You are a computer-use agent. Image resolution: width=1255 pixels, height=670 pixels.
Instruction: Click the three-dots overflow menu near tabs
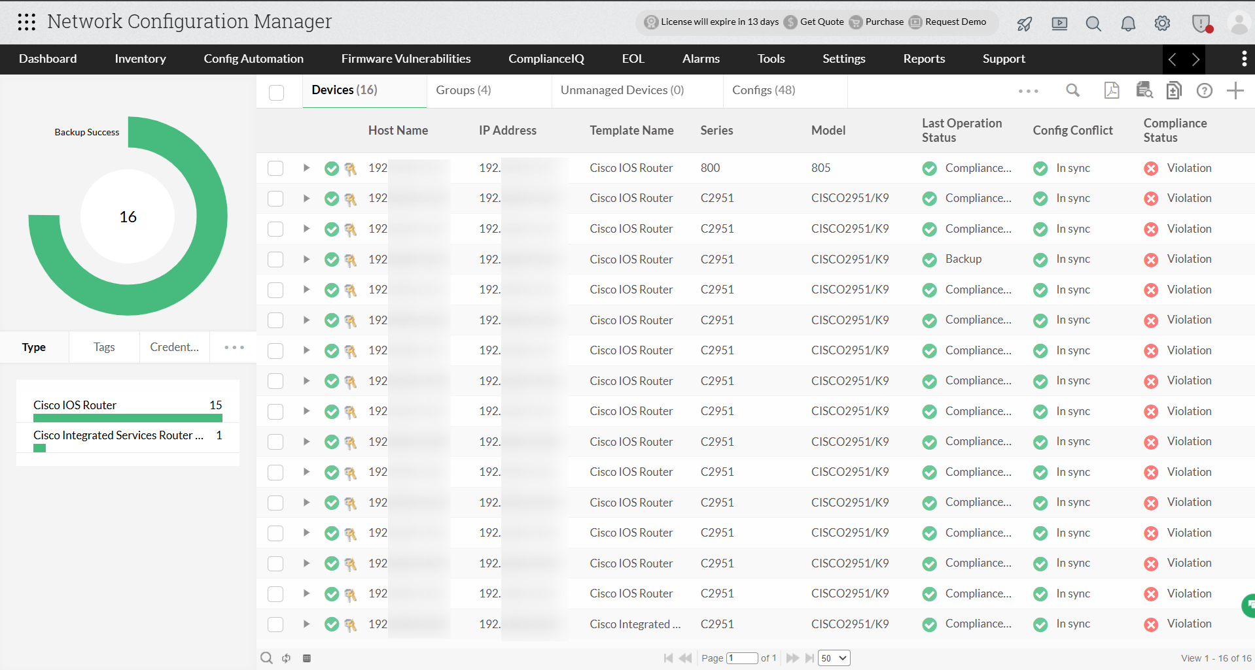click(x=1027, y=92)
